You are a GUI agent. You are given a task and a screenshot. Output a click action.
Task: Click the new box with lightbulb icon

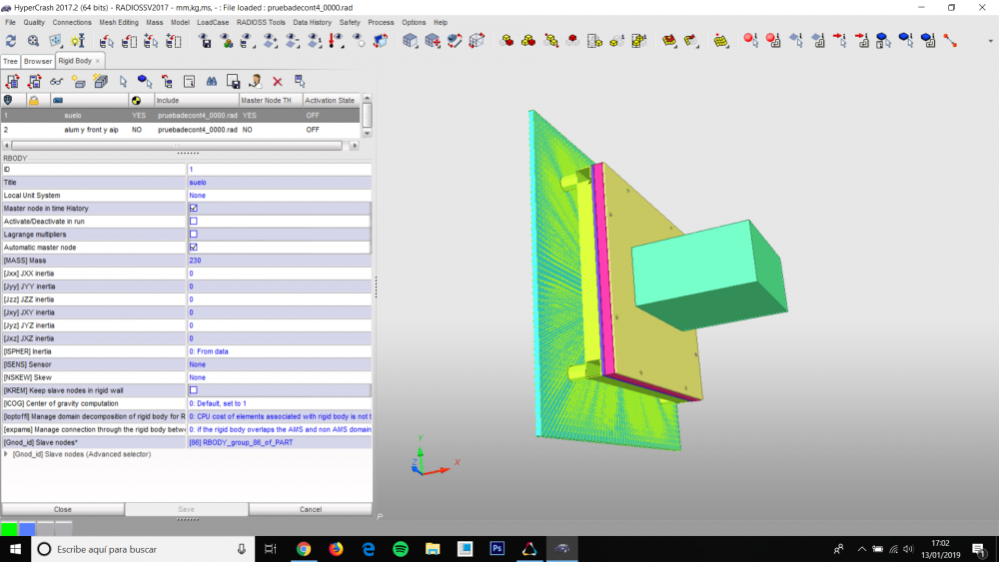coord(78,82)
